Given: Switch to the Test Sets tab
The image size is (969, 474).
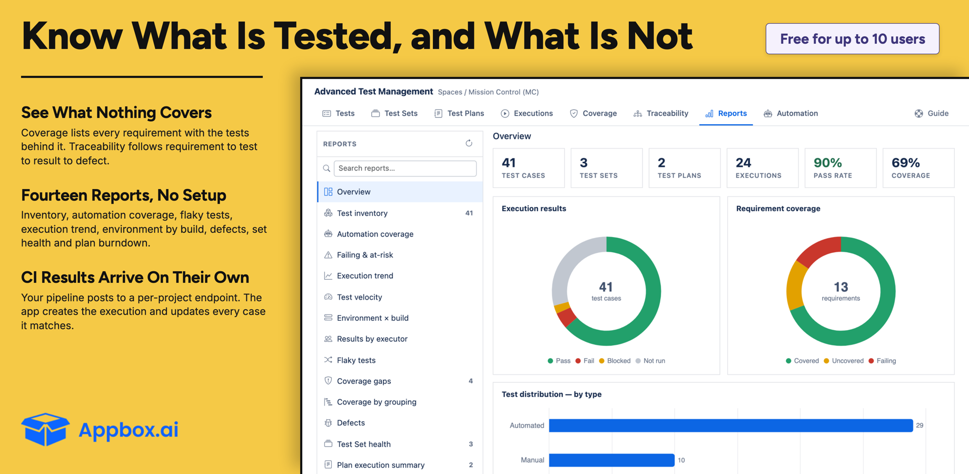Looking at the screenshot, I should tap(394, 113).
